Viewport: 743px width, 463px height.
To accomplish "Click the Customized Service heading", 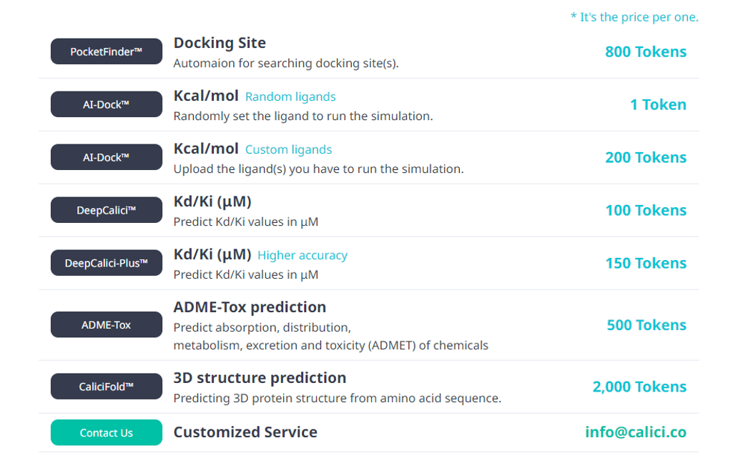I will point(245,432).
